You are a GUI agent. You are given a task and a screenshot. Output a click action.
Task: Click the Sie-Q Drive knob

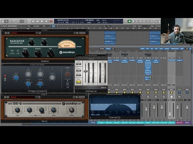point(72,110)
